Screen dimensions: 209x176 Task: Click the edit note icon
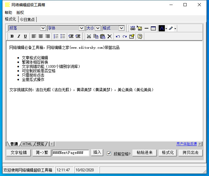pos(132,36)
